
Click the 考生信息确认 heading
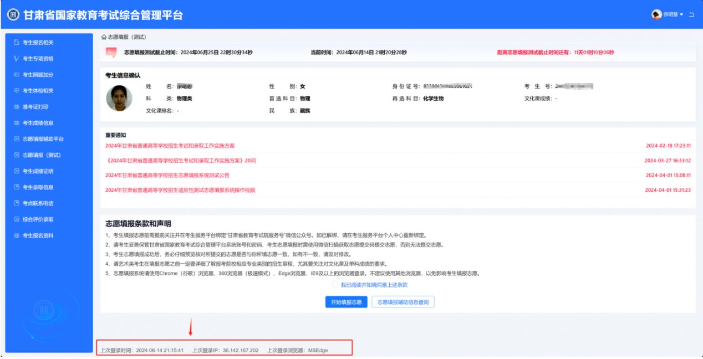(123, 75)
